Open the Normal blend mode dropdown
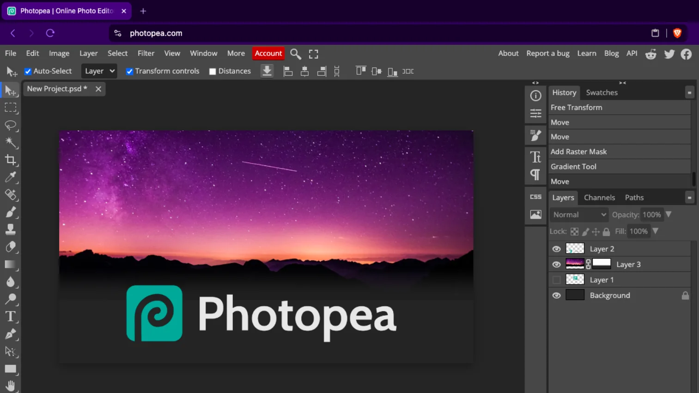This screenshot has width=699, height=393. [x=579, y=215]
